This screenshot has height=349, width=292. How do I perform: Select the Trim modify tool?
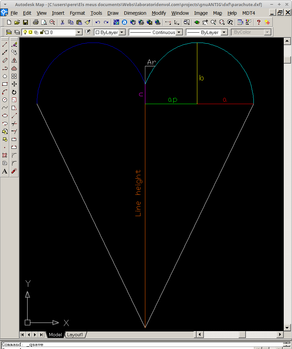tap(14, 124)
